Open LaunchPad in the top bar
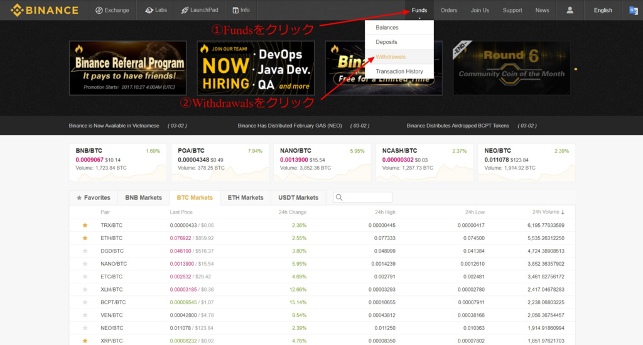643x345 pixels. (x=200, y=10)
